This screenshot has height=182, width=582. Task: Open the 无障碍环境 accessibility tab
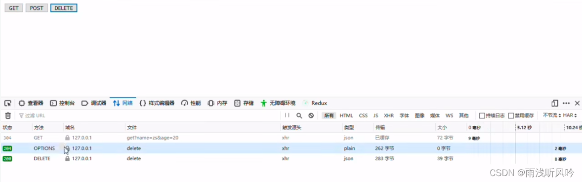click(278, 103)
